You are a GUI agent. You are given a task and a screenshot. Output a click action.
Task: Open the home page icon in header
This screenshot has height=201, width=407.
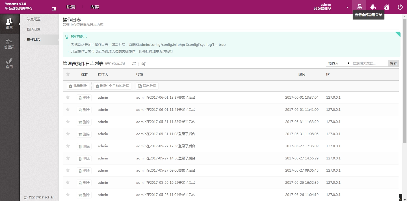(x=387, y=7)
